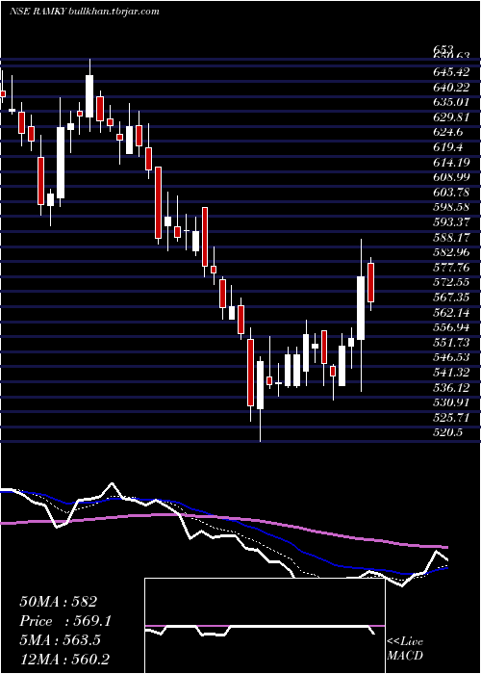The height and width of the screenshot is (674, 481).
Task: Click the 588.17 price axis label
Action: point(451,237)
